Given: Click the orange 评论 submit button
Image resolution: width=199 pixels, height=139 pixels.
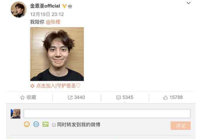Looking at the screenshot, I should (180, 126).
